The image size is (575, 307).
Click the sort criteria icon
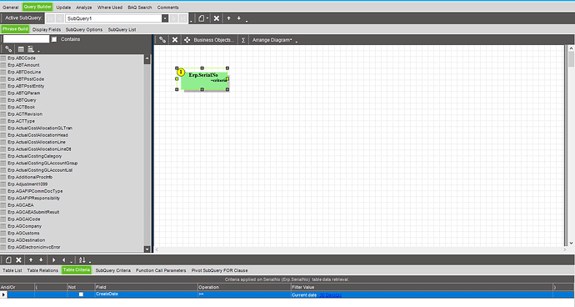[82, 259]
